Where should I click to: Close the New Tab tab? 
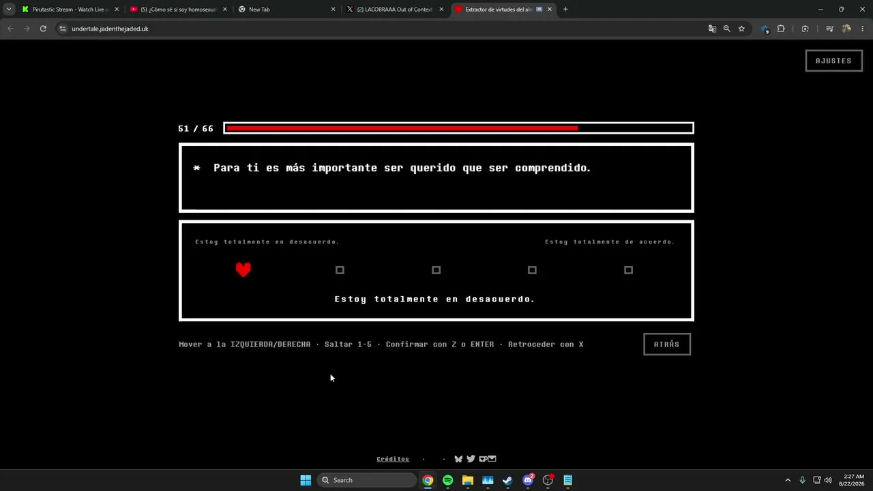coord(333,10)
